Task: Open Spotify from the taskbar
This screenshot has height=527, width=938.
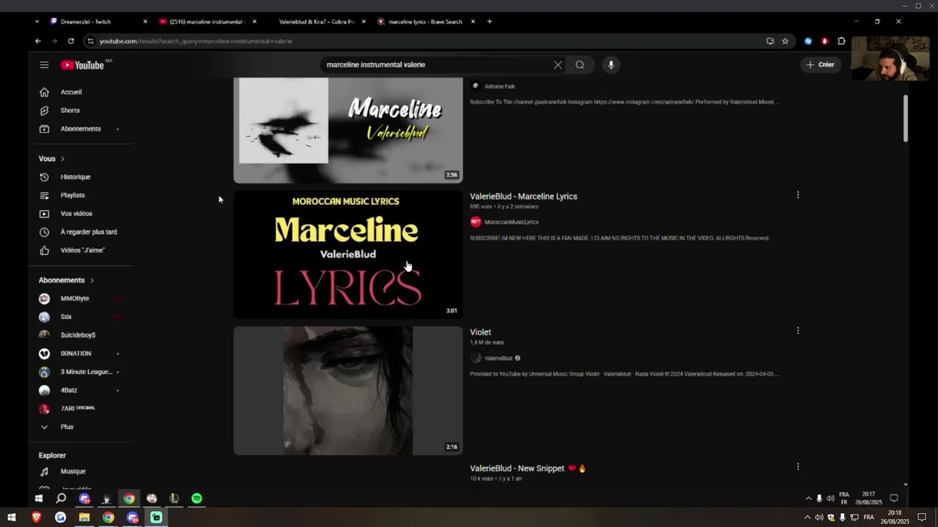Action: pyautogui.click(x=196, y=498)
